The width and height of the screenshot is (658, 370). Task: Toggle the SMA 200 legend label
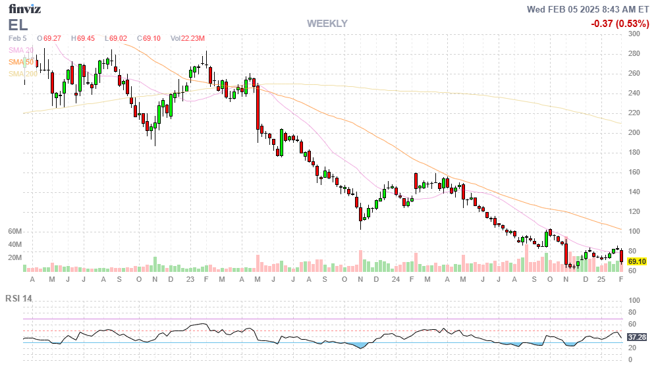[22, 74]
